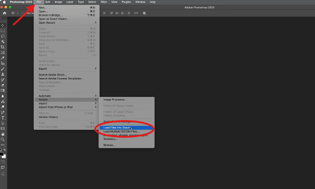Choose Image Processor... in Scripts submenu
This screenshot has height=189, width=315.
coord(127,100)
